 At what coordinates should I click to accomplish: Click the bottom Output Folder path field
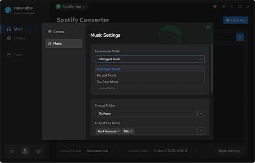tap(170, 151)
